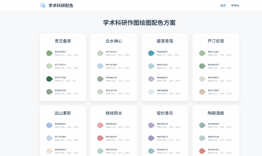Click the RGB(53, 112, 74) value

[65, 81]
